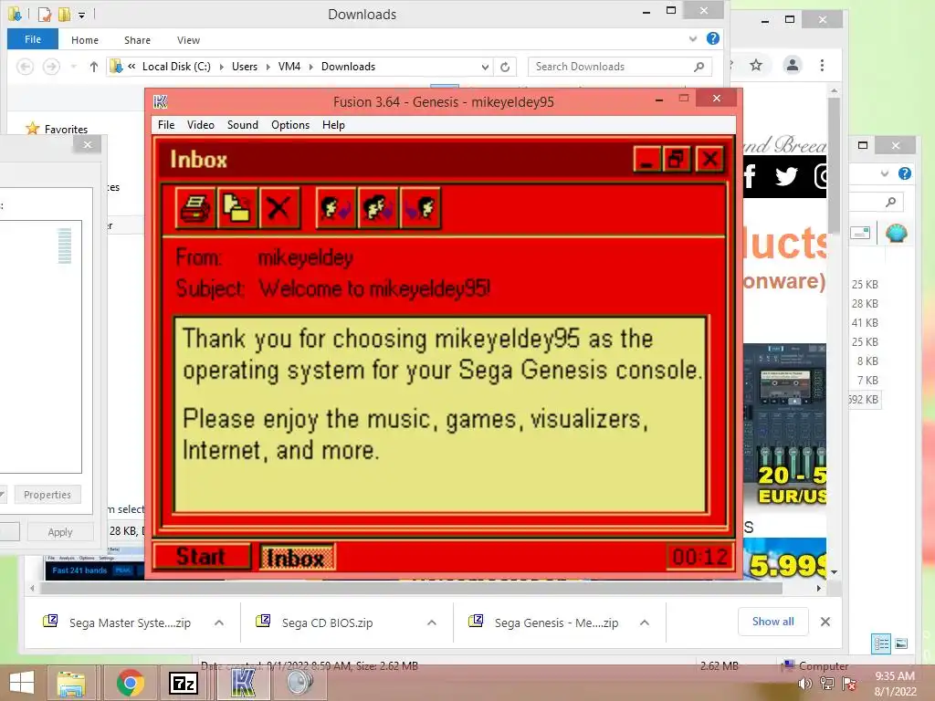The image size is (935, 701).
Task: Open Sega CD BIOS.zip download item
Action: click(327, 623)
